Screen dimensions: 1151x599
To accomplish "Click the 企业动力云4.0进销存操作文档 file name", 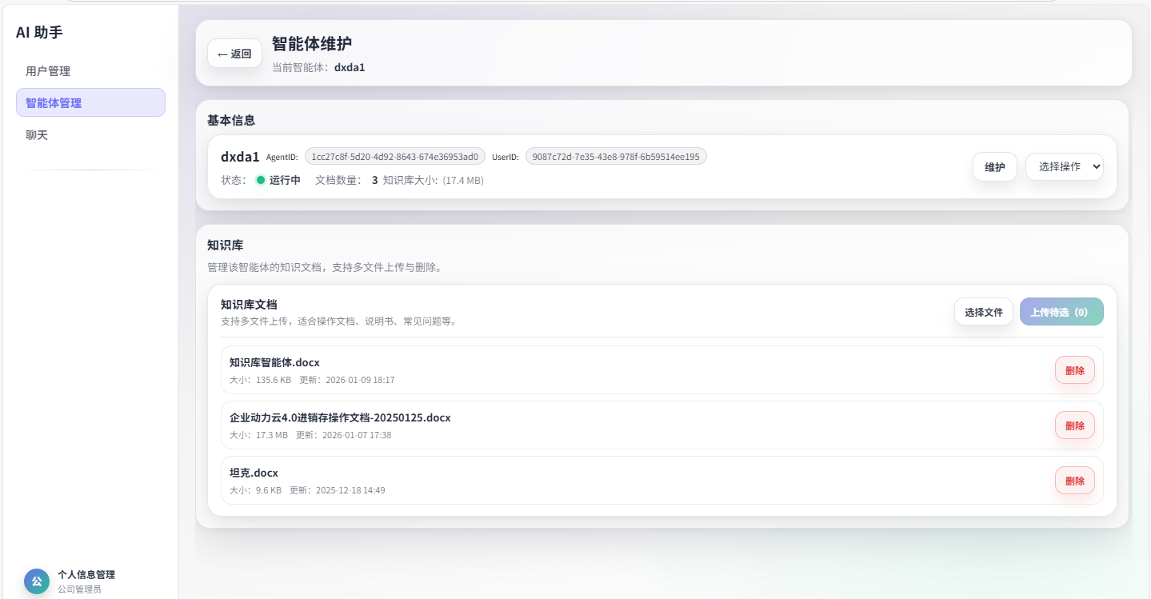I will [340, 418].
